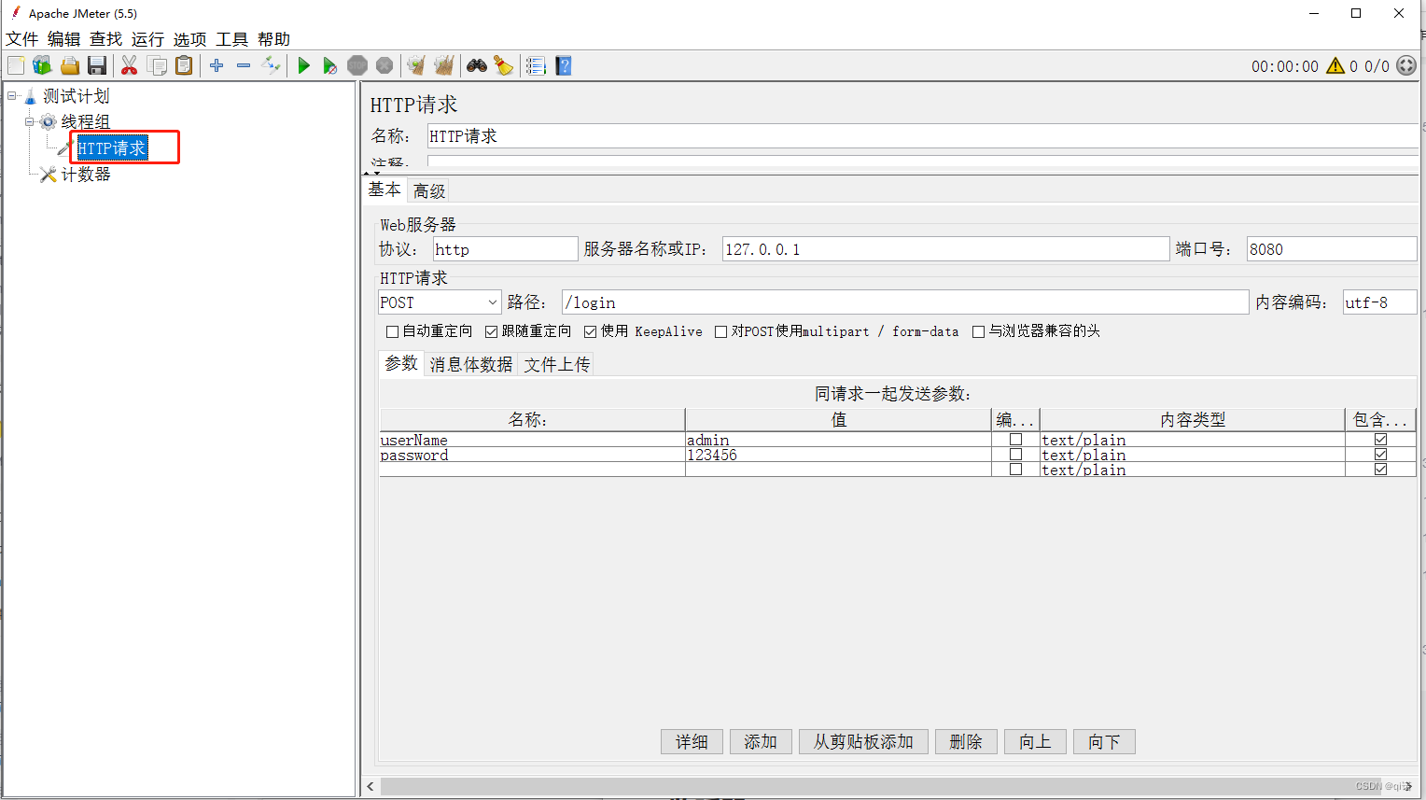Click the 添加 button

point(761,742)
